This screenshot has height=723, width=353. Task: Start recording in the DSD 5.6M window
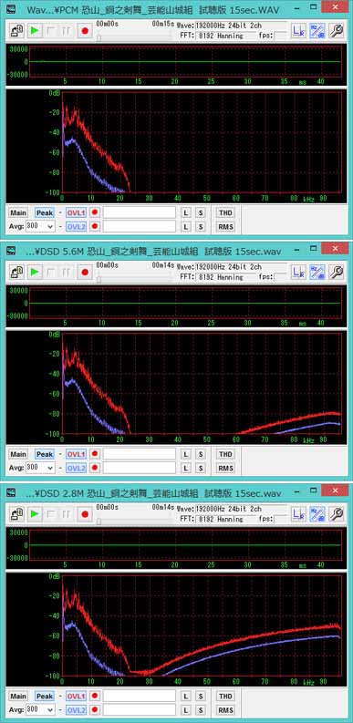pyautogui.click(x=85, y=272)
